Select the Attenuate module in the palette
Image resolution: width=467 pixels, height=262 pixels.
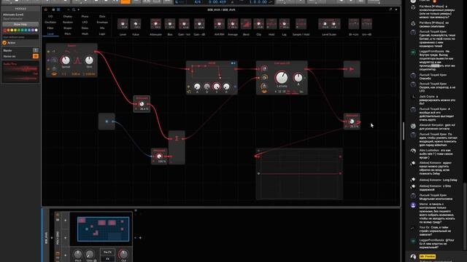coord(155,24)
